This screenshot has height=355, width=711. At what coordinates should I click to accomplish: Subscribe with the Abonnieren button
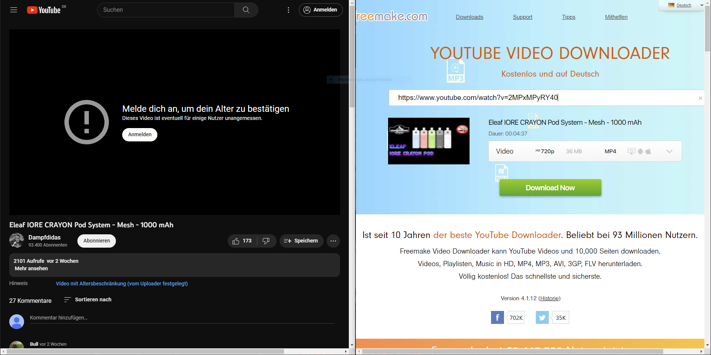97,241
